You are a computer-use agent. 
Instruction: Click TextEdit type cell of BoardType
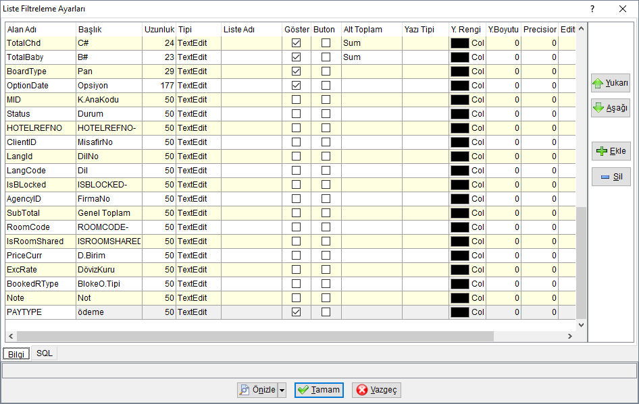199,71
